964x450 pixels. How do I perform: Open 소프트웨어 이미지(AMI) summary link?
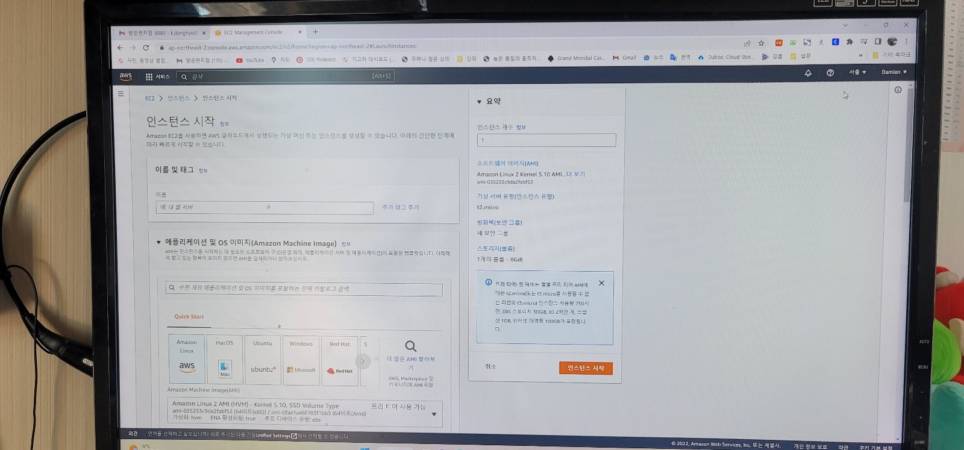(x=508, y=163)
